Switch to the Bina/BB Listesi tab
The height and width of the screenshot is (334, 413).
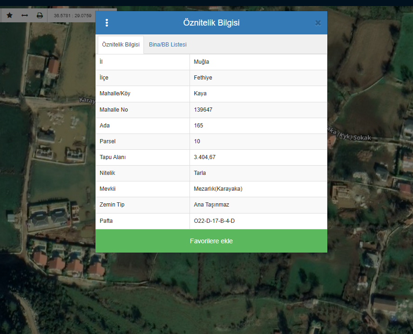(168, 45)
